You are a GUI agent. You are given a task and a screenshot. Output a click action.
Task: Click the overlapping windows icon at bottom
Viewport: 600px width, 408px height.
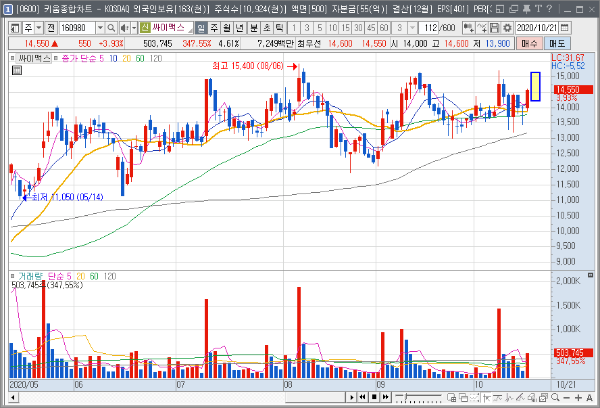(464, 398)
